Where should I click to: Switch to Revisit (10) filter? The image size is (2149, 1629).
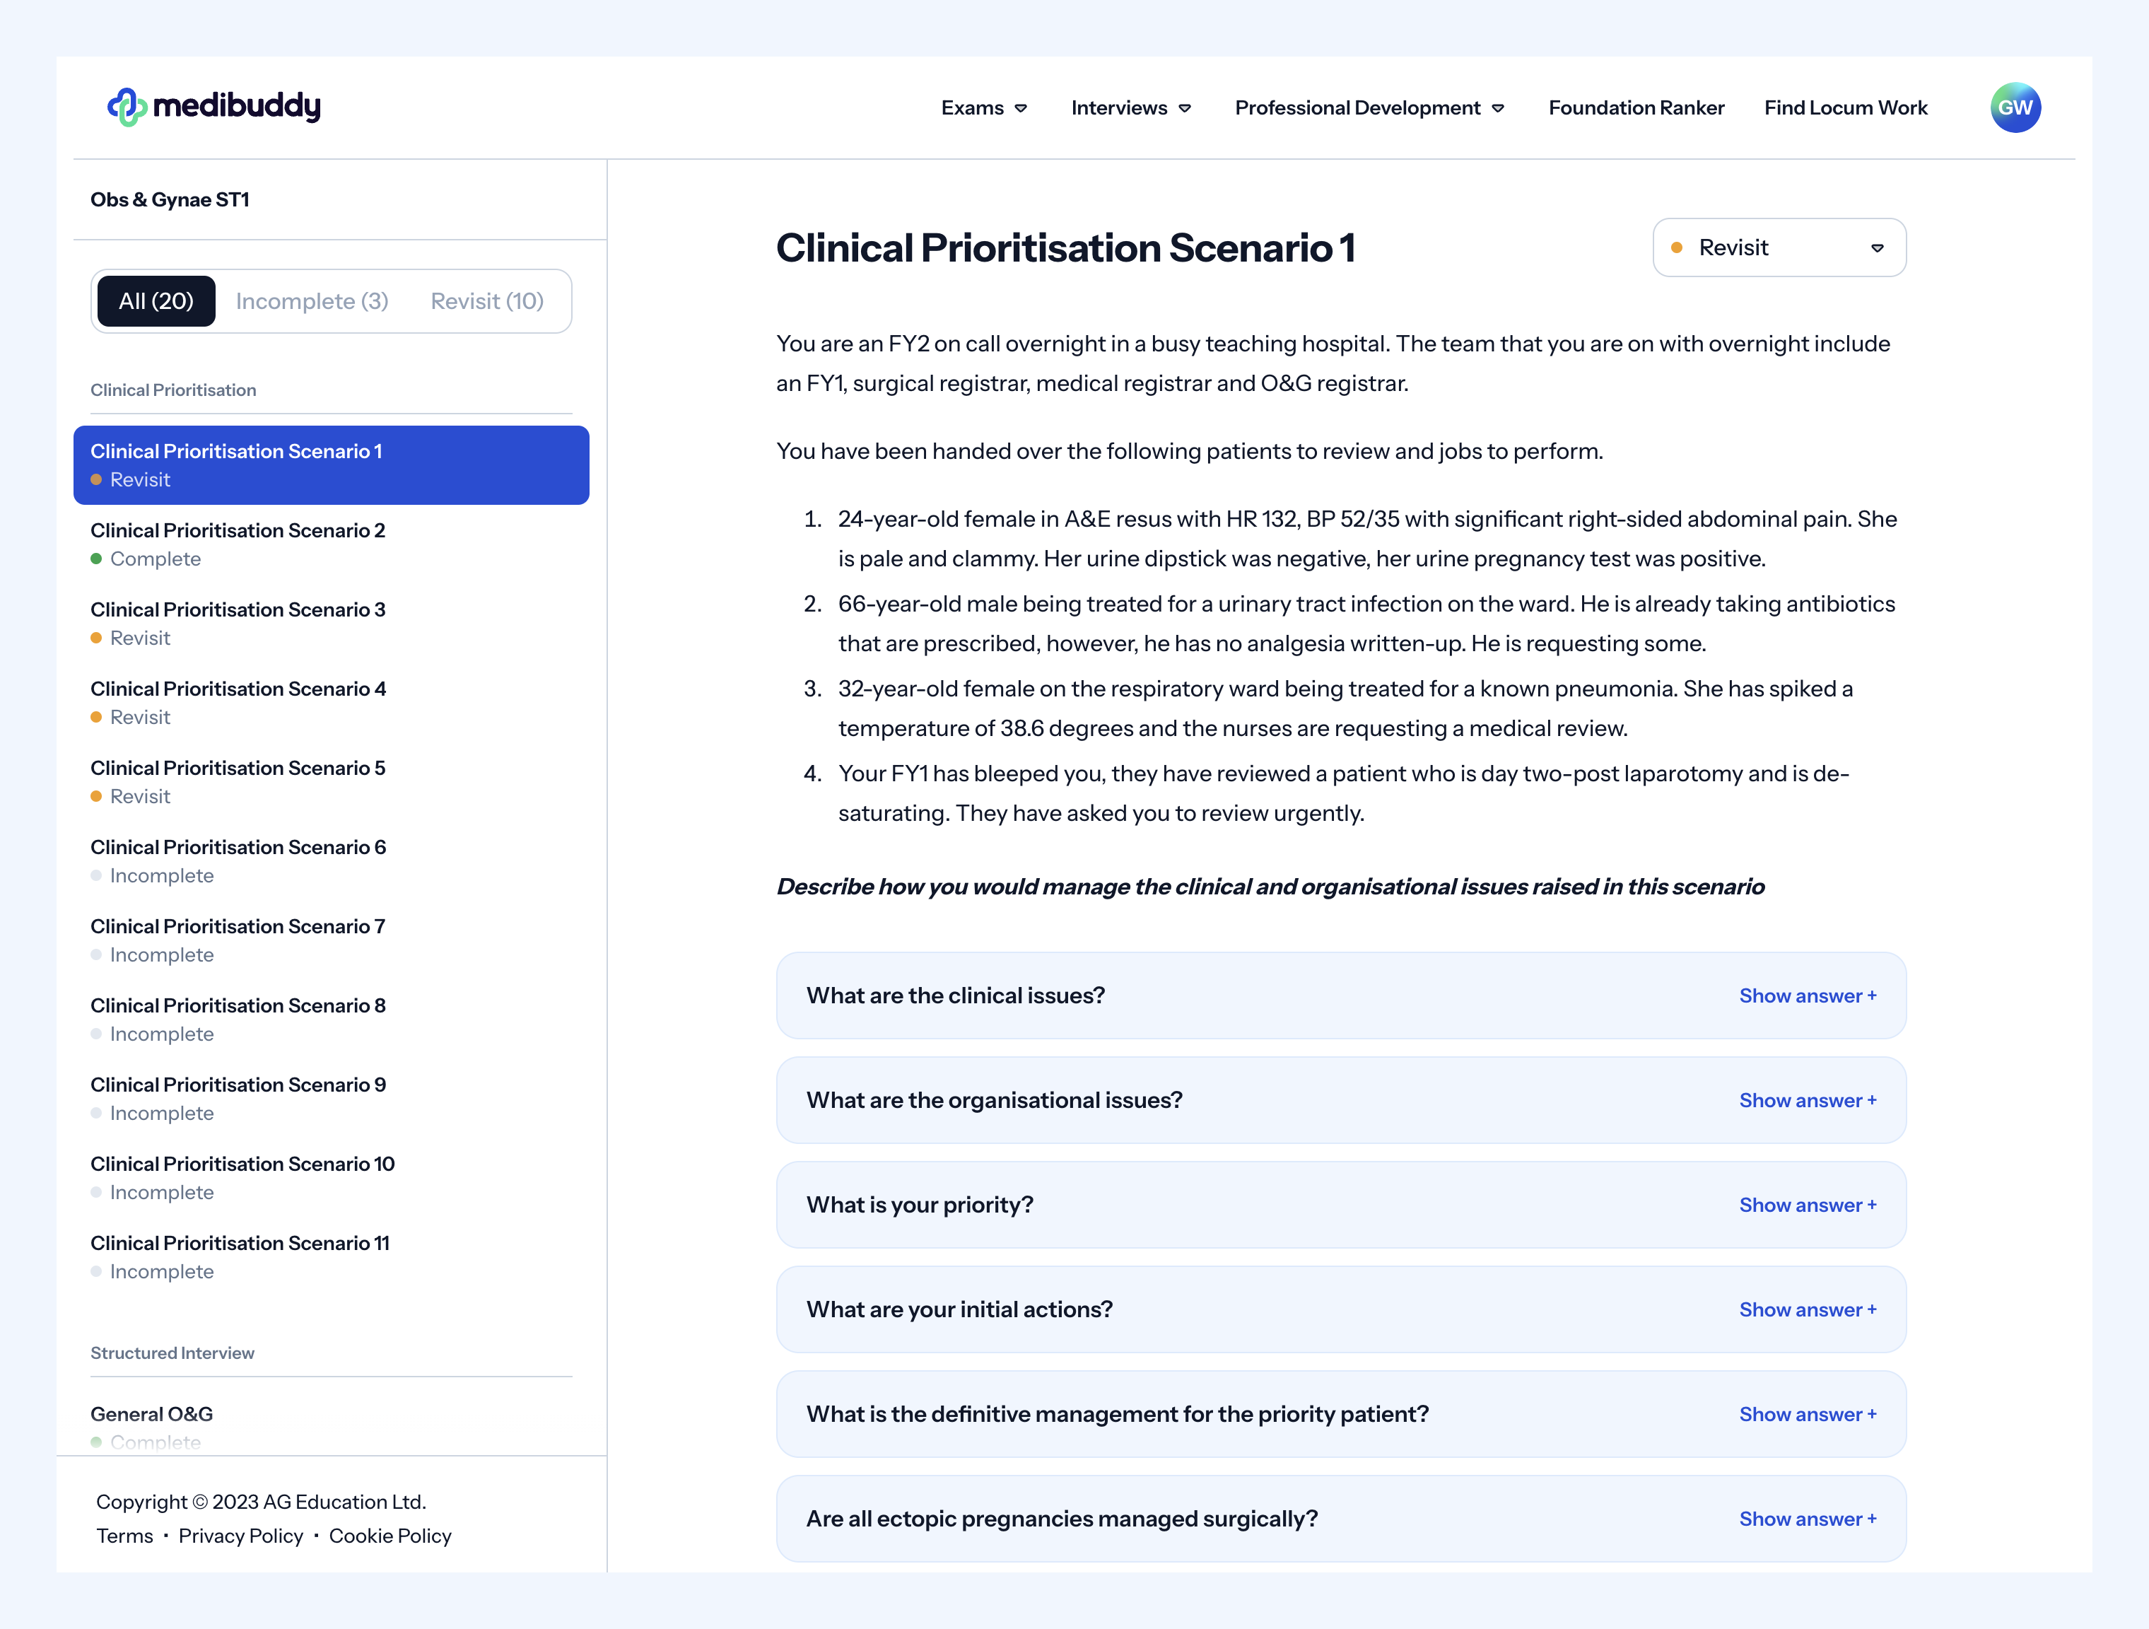point(487,301)
